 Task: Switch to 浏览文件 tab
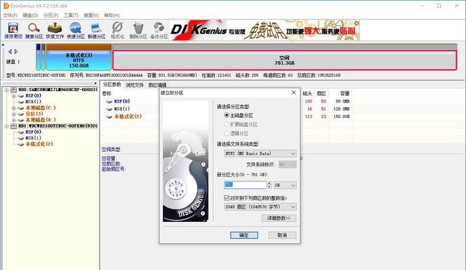[135, 85]
